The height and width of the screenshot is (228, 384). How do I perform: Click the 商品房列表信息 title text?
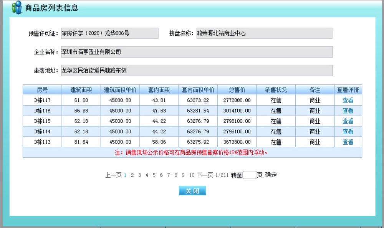pos(52,8)
